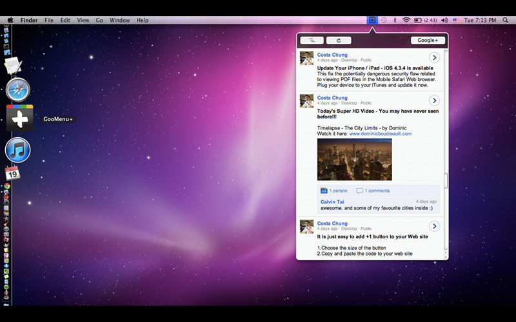Open the volume control icon
This screenshot has width=516, height=322.
[444, 20]
